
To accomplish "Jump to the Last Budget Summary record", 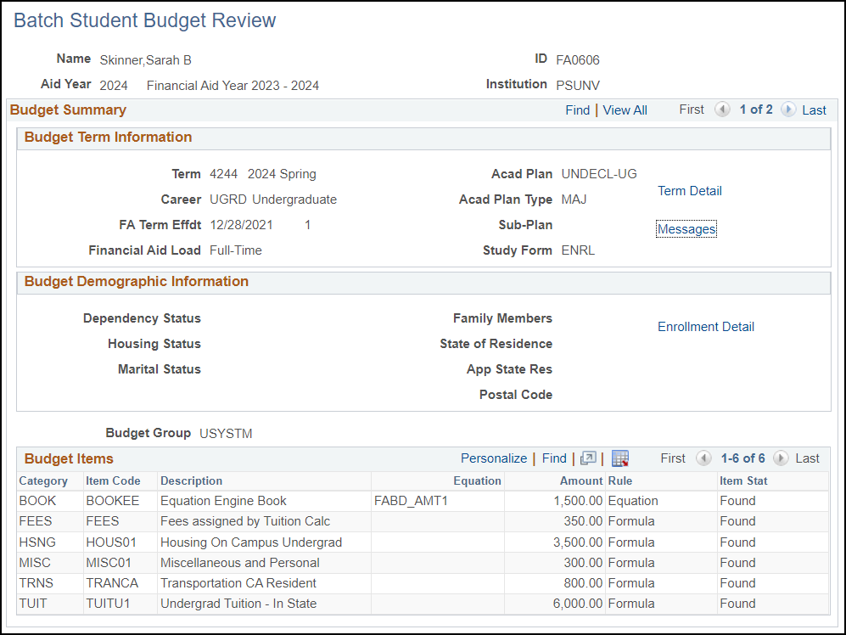I will (814, 110).
